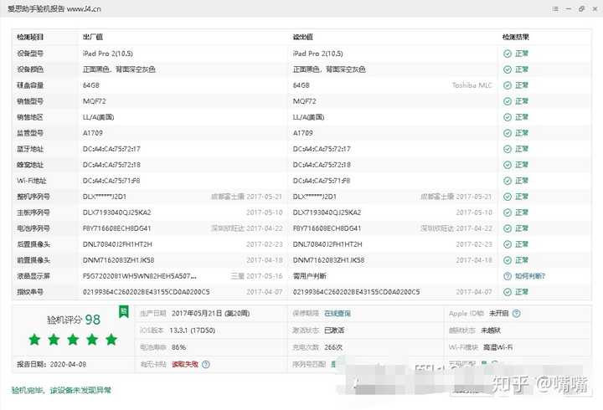Select the factory cellular address DC:A4:CA:75:72:18
This screenshot has height=410, width=603.
(111, 165)
